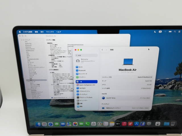Select ディスプレイ in the System Settings sidebar
Image resolution: width=182 pixels, height=136 pixels.
pos(86,94)
